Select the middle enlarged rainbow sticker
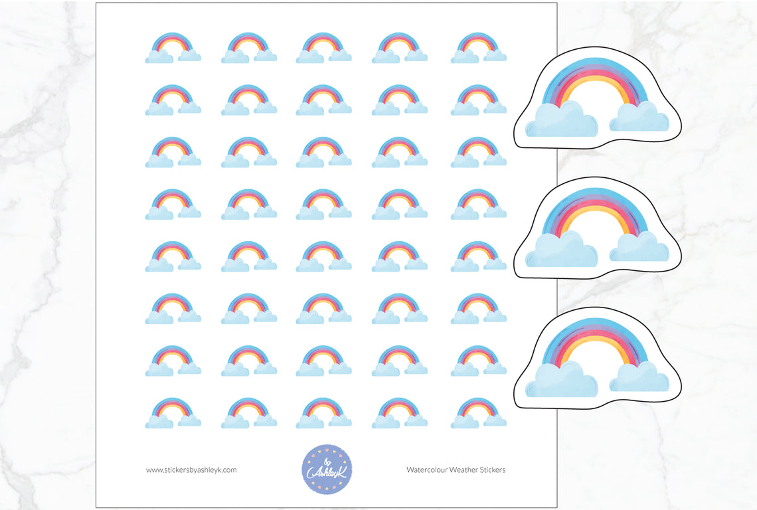Viewport: 757px width, 510px height. (x=598, y=229)
